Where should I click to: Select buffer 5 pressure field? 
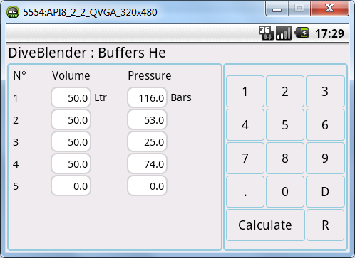tap(147, 186)
